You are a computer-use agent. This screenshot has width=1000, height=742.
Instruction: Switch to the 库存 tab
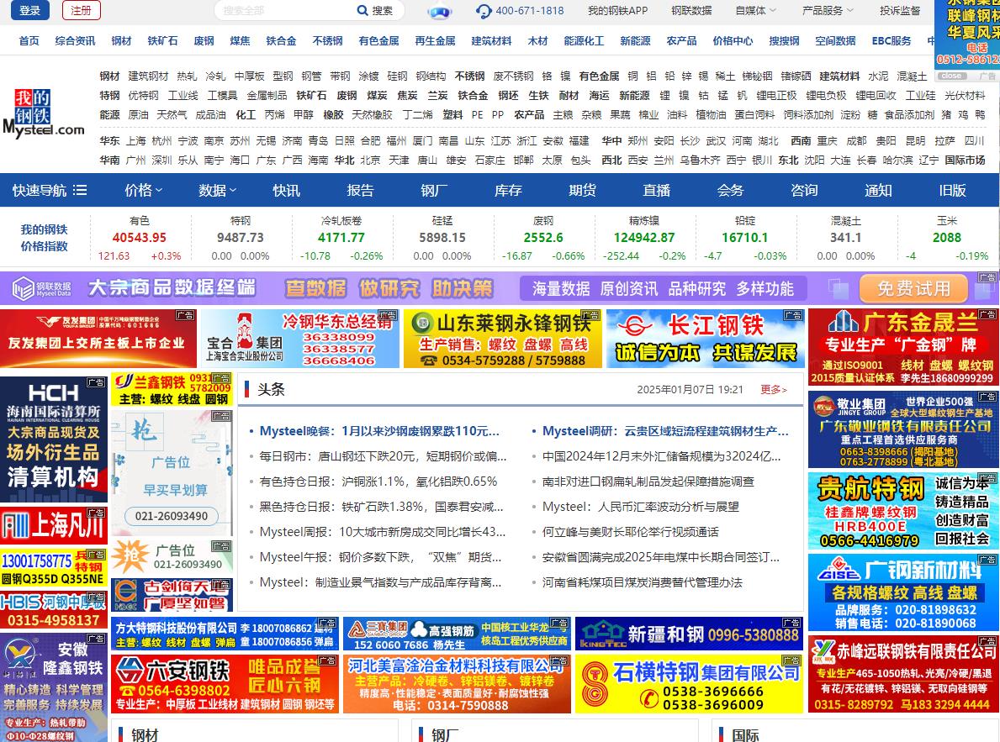pos(508,190)
